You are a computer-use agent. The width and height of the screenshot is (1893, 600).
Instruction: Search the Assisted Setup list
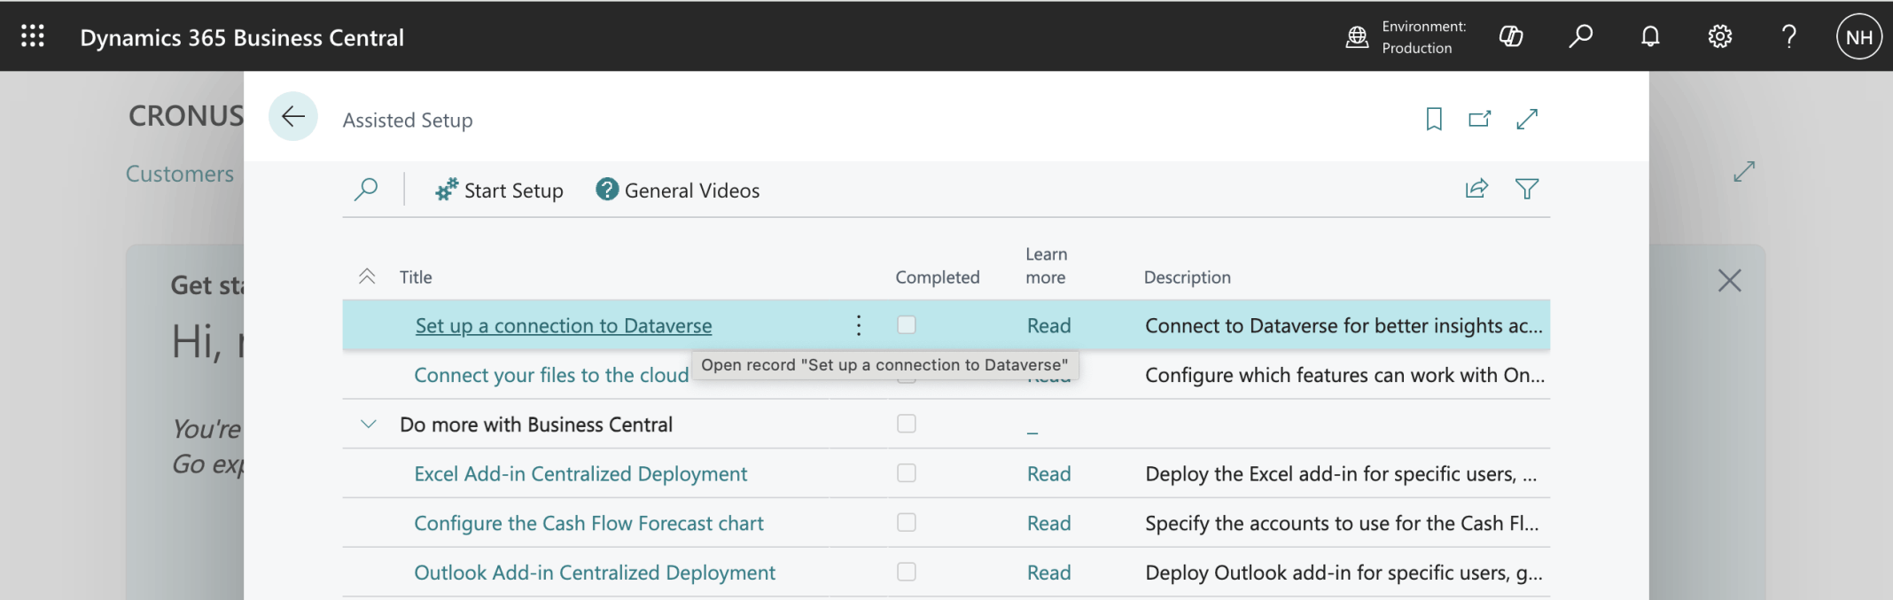366,190
